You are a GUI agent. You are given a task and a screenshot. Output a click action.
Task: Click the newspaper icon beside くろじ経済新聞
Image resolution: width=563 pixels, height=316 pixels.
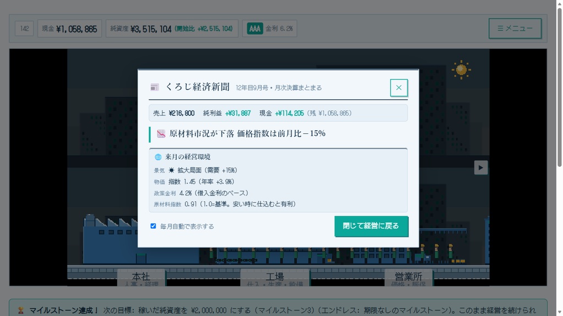(154, 87)
